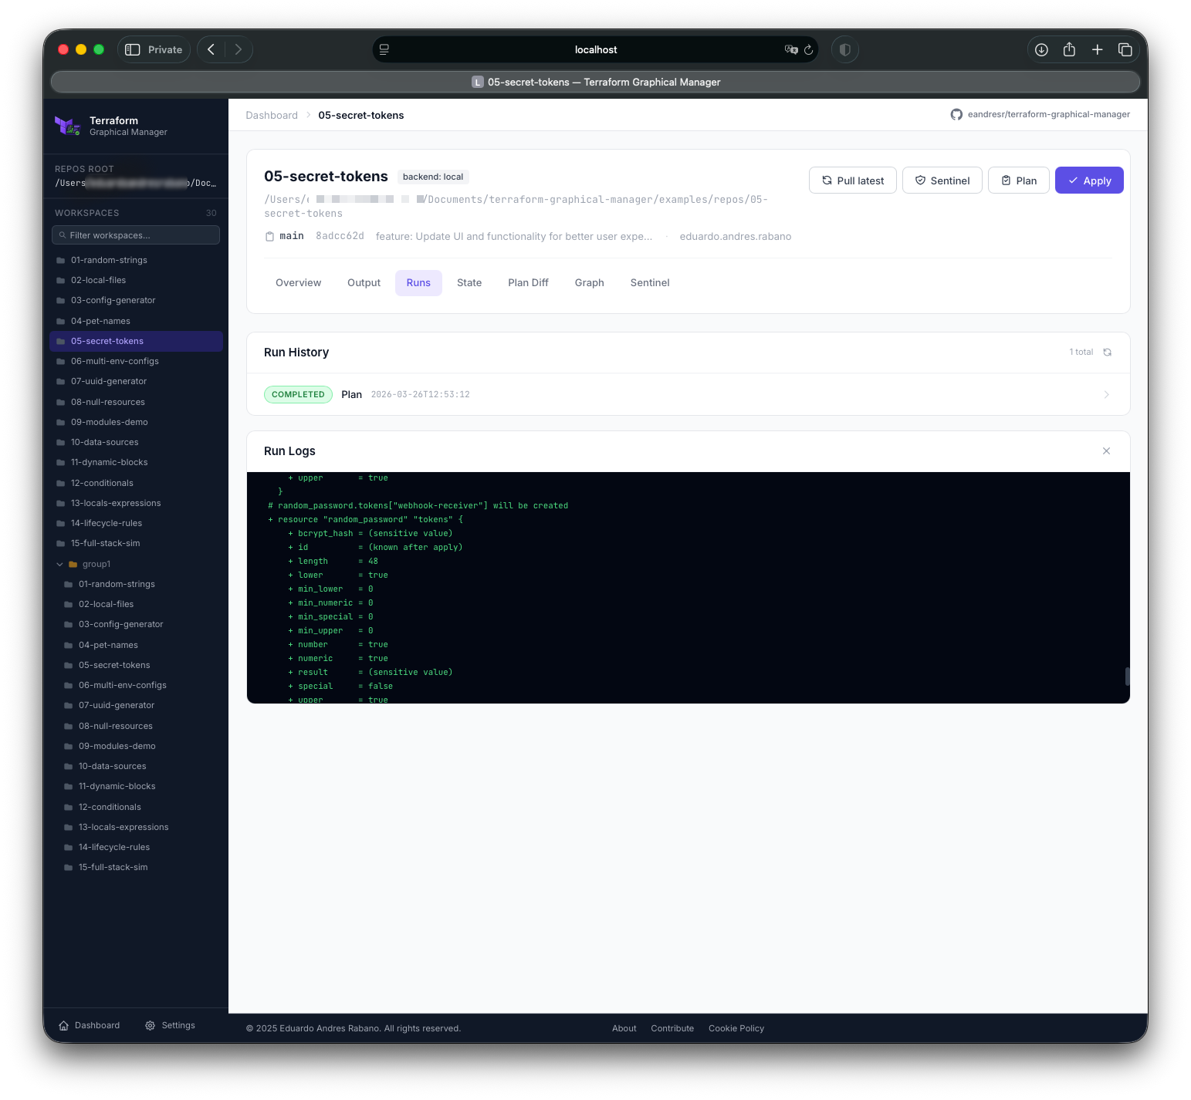Select top-level 14-lifecycle-rules workspace
This screenshot has height=1100, width=1191.
tap(136, 524)
